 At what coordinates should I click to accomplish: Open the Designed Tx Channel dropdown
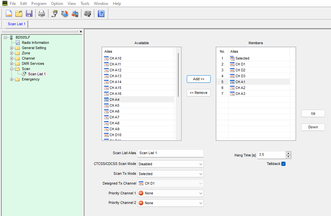[170, 184]
